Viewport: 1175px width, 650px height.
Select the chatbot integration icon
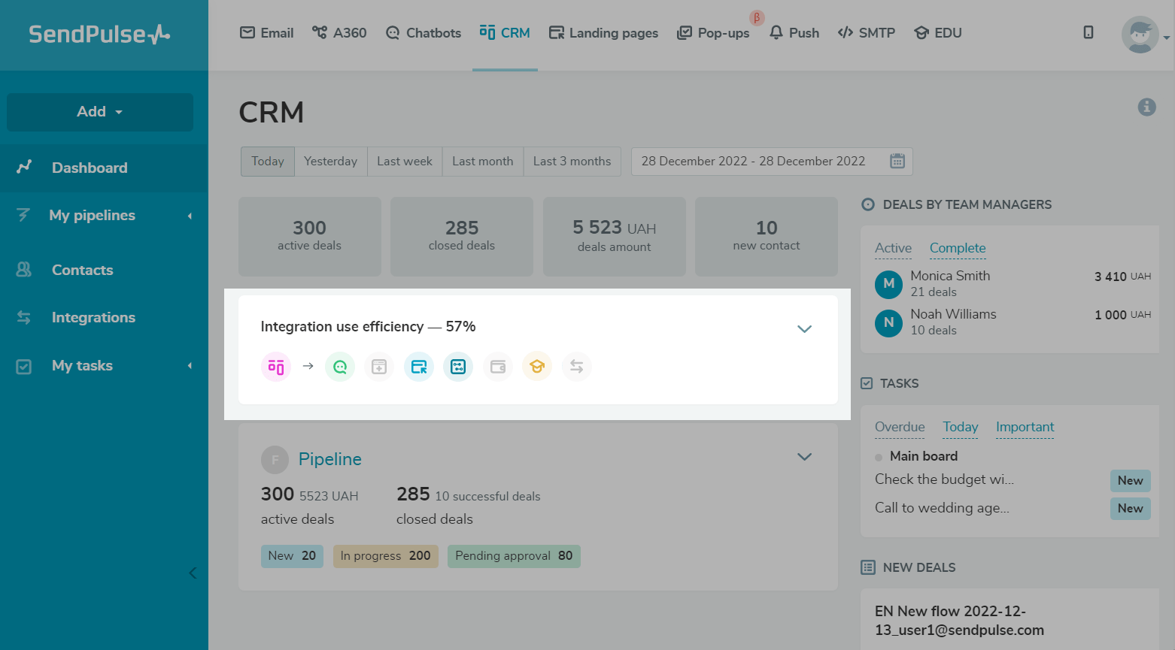[340, 367]
